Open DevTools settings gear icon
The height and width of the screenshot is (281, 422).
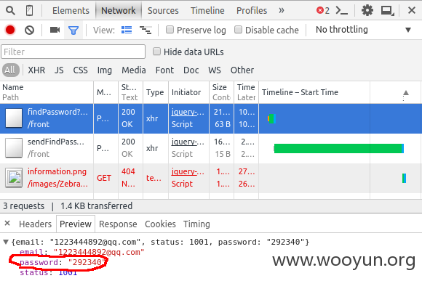pyautogui.click(x=367, y=10)
